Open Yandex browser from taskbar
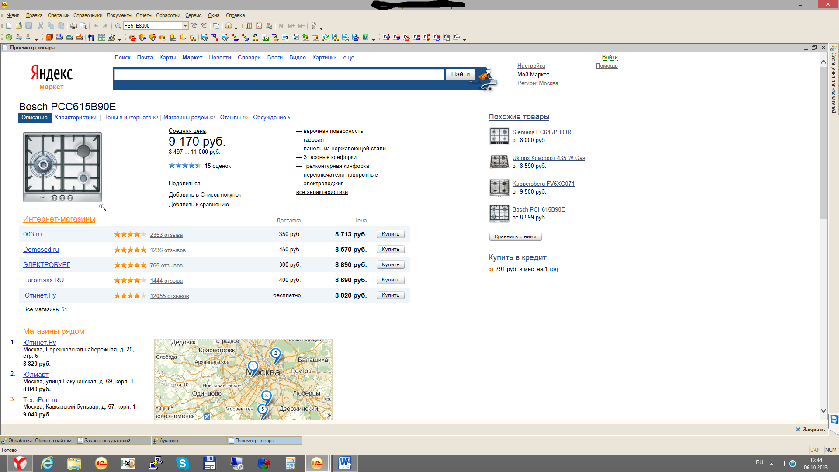 tap(20, 463)
